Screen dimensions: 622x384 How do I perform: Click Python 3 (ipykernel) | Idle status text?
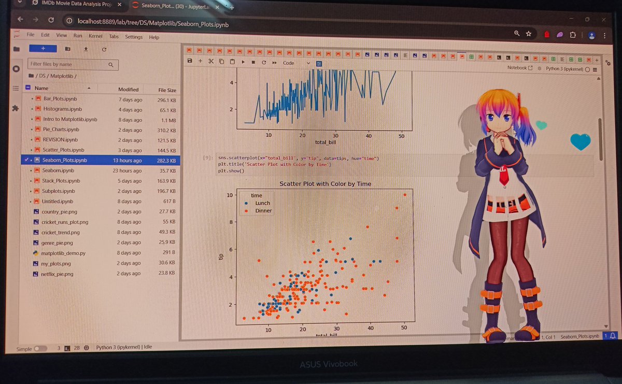tap(124, 347)
